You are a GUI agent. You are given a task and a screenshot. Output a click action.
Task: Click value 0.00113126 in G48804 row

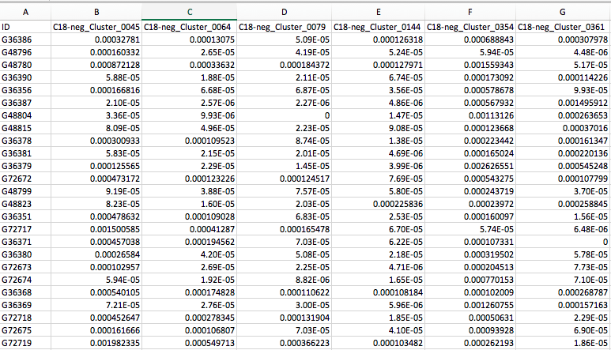pos(470,115)
